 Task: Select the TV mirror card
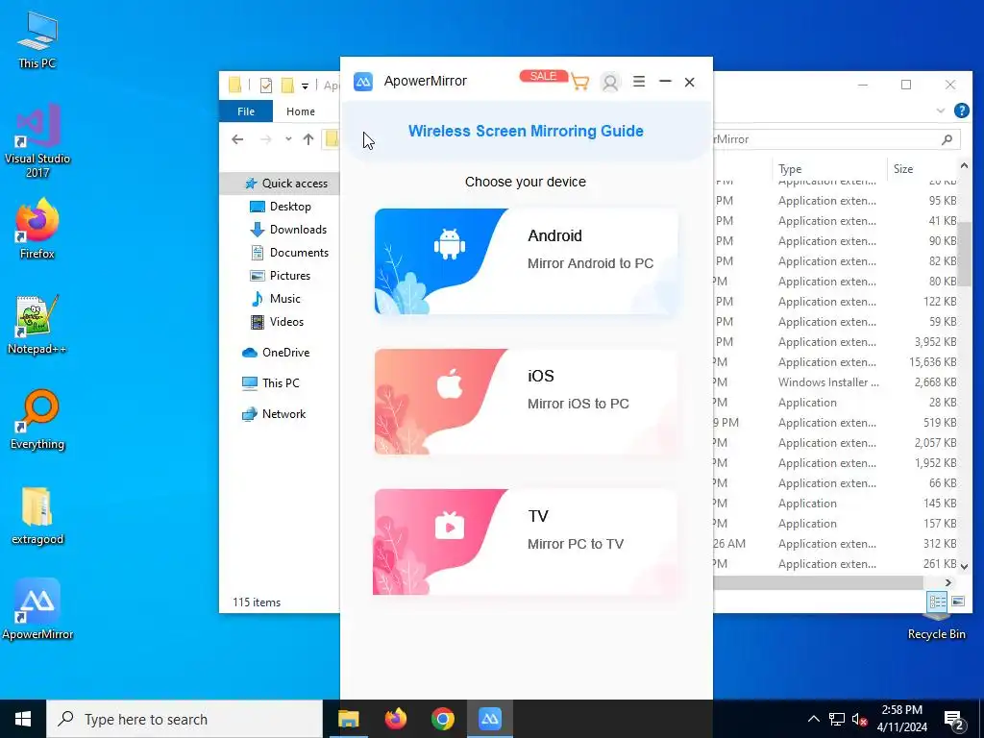coord(526,542)
